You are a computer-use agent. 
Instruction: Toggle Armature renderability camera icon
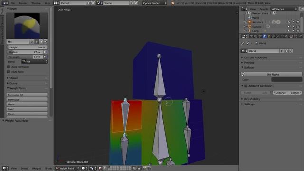click(x=298, y=22)
